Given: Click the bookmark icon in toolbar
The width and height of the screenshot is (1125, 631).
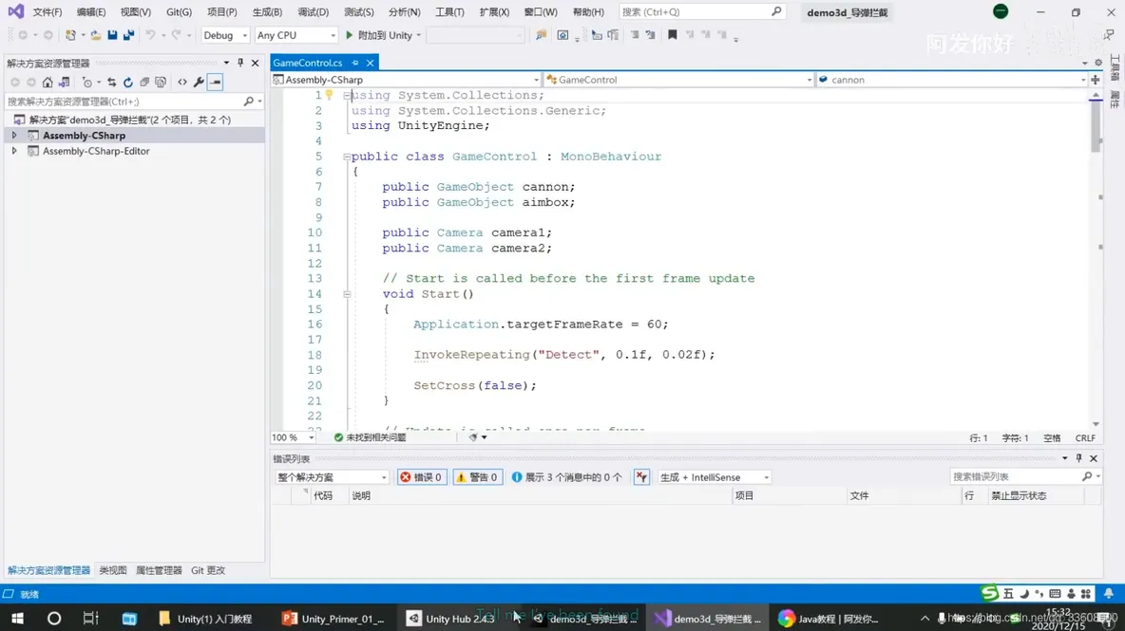Looking at the screenshot, I should point(673,35).
